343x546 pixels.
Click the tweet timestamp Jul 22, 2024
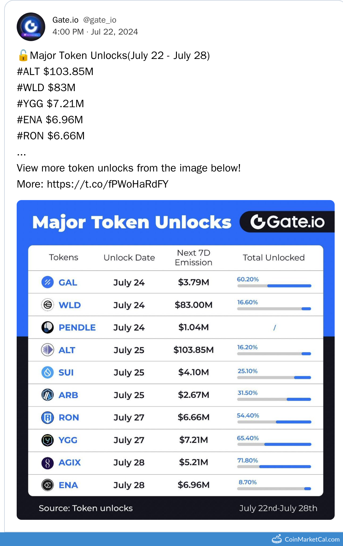[x=114, y=32]
